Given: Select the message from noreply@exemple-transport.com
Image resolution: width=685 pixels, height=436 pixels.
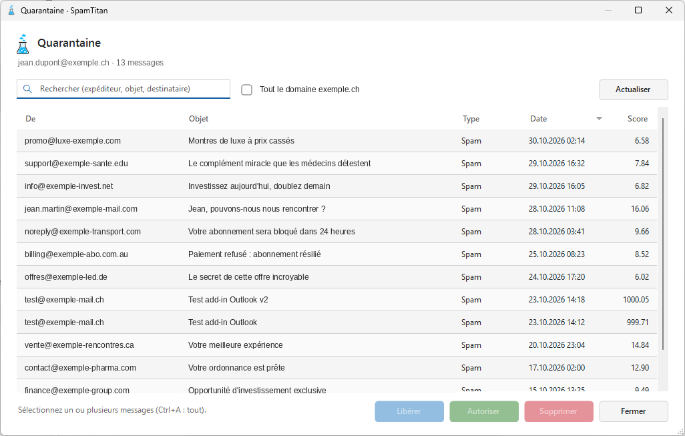Looking at the screenshot, I should pos(336,232).
